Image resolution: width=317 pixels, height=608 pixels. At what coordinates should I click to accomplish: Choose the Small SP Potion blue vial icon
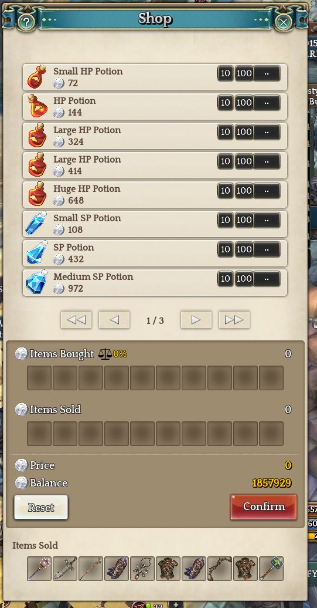pyautogui.click(x=36, y=224)
